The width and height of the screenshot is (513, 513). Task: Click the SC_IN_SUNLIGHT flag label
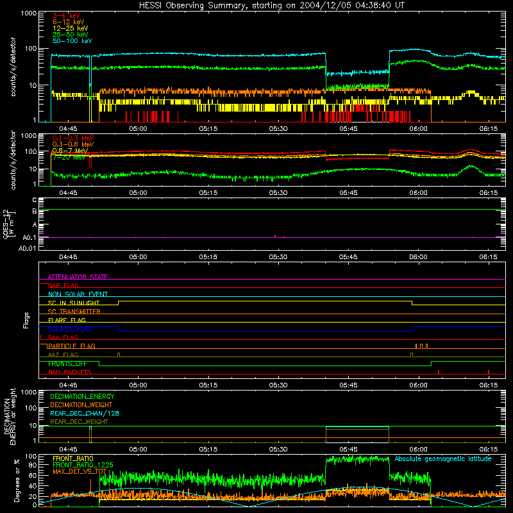pyautogui.click(x=74, y=303)
